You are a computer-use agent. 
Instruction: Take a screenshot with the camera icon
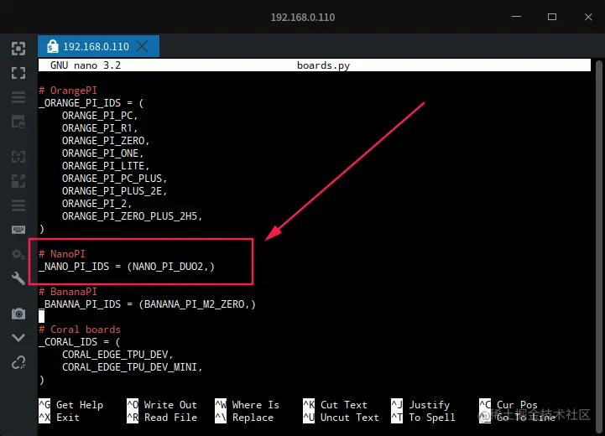click(18, 314)
